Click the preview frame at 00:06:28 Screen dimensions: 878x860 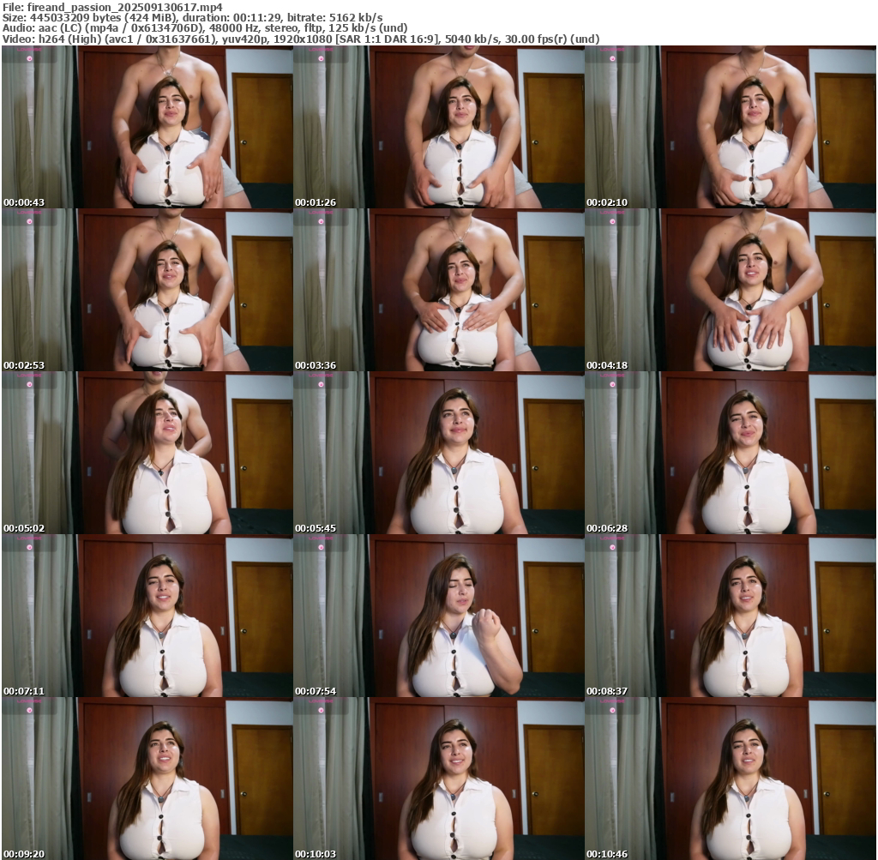click(730, 453)
